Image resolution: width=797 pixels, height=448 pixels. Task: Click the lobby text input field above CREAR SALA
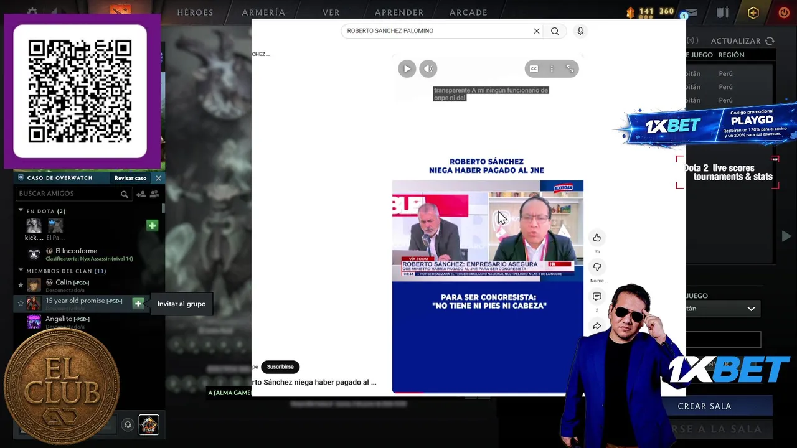[723, 340]
